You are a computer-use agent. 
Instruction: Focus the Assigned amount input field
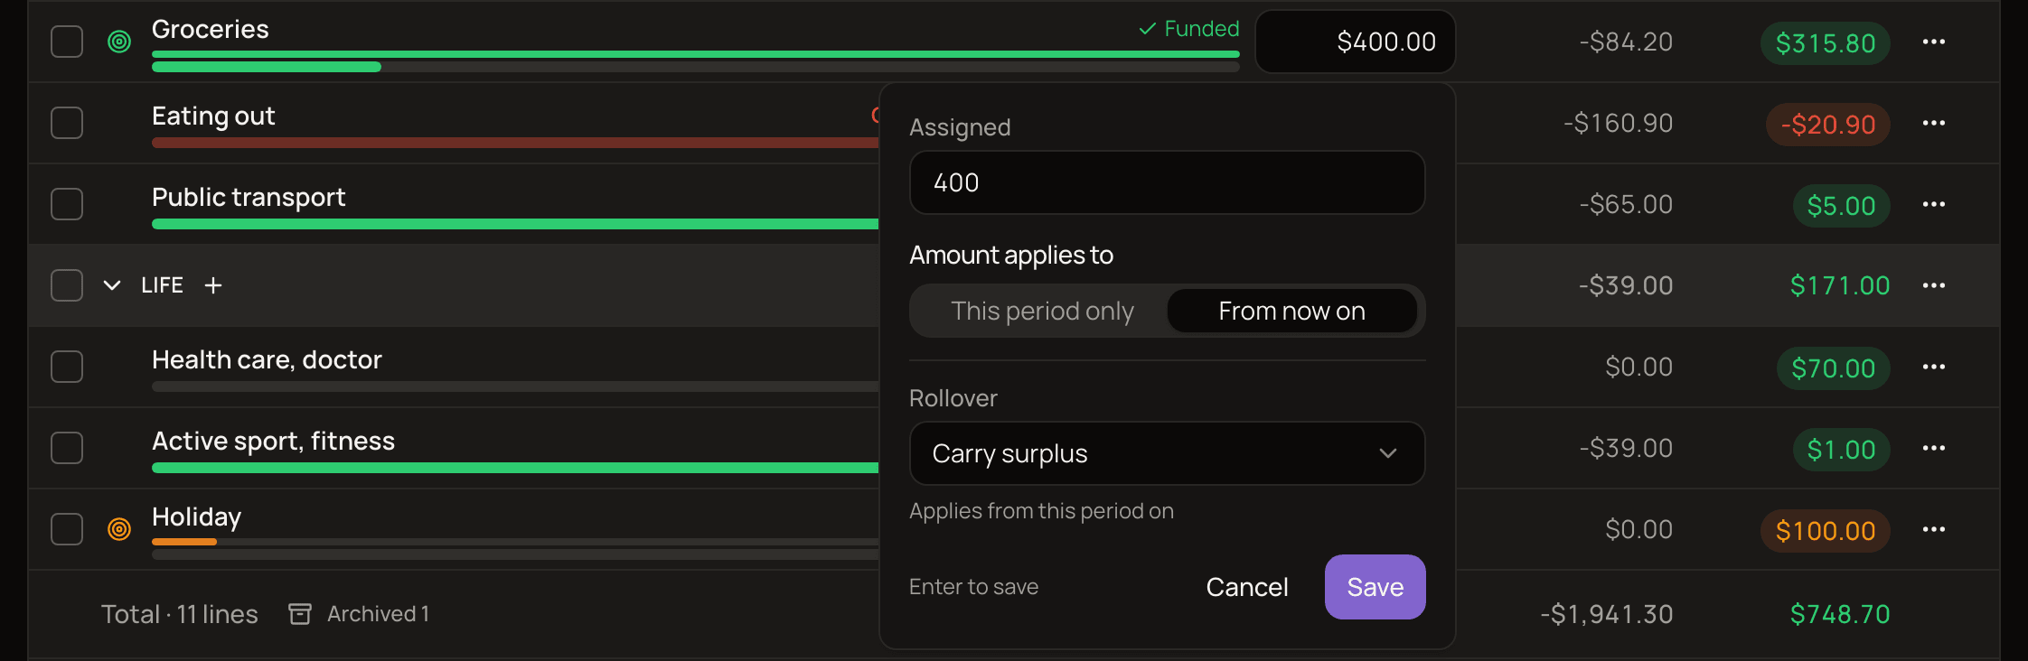pyautogui.click(x=1167, y=182)
